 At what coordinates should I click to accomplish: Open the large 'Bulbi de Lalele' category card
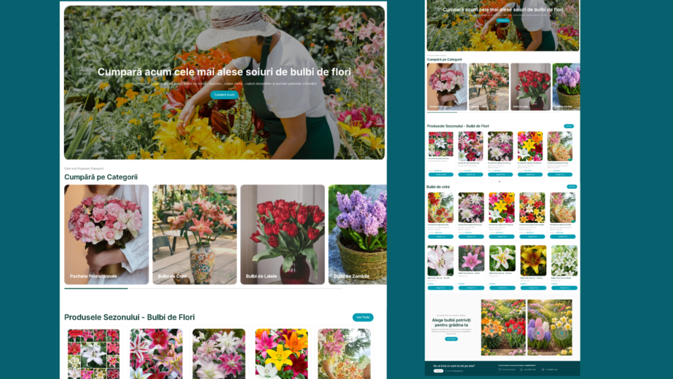click(x=283, y=235)
